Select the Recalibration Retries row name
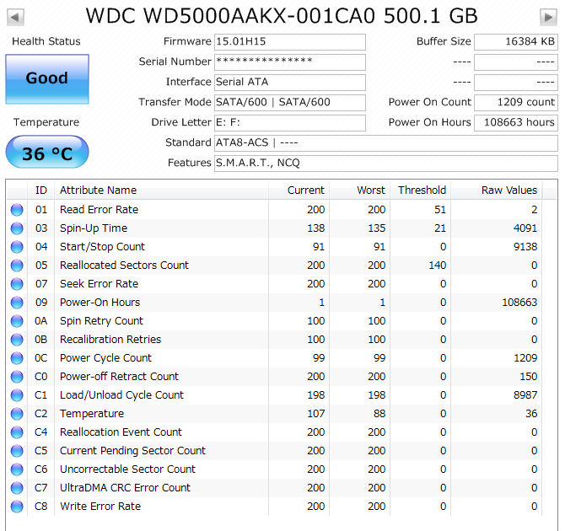 [x=110, y=340]
